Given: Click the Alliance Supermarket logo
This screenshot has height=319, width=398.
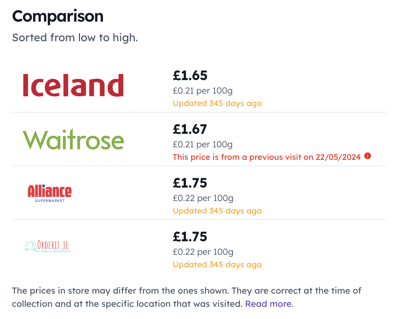Looking at the screenshot, I should pyautogui.click(x=50, y=193).
